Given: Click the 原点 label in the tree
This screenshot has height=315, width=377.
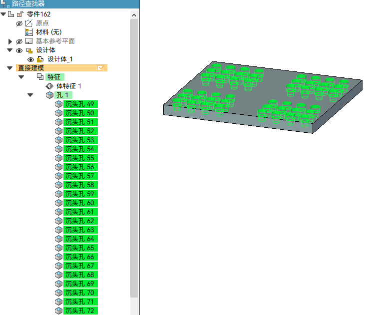Looking at the screenshot, I should point(42,23).
